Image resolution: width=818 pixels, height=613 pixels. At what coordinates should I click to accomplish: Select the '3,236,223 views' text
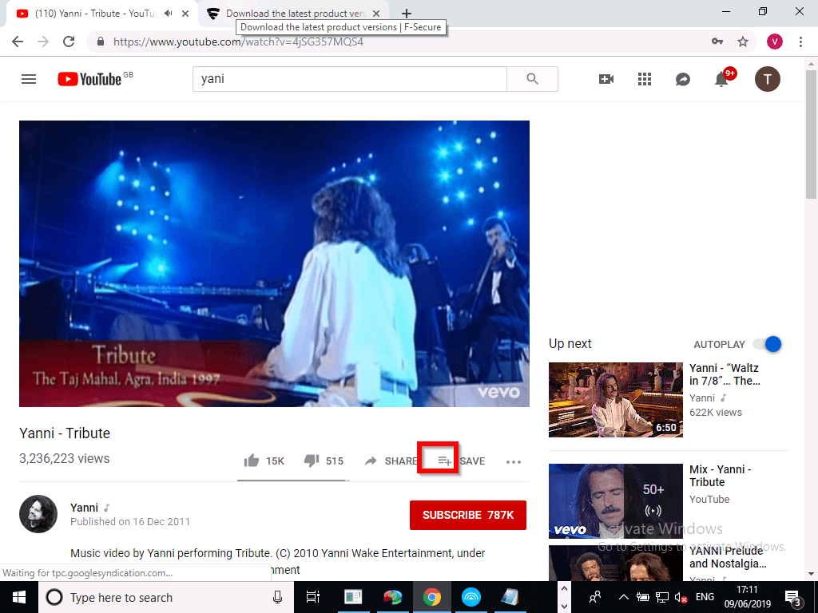(65, 459)
